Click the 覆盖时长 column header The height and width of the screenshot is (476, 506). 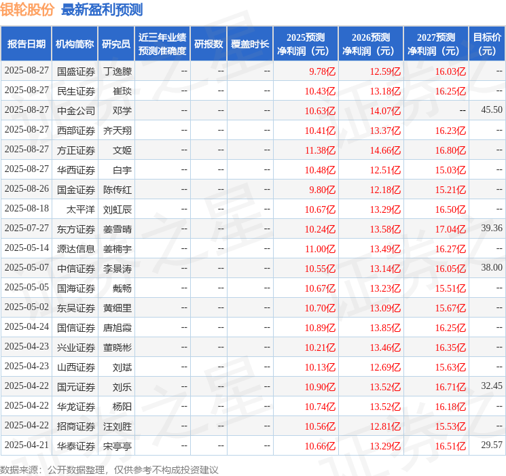250,44
